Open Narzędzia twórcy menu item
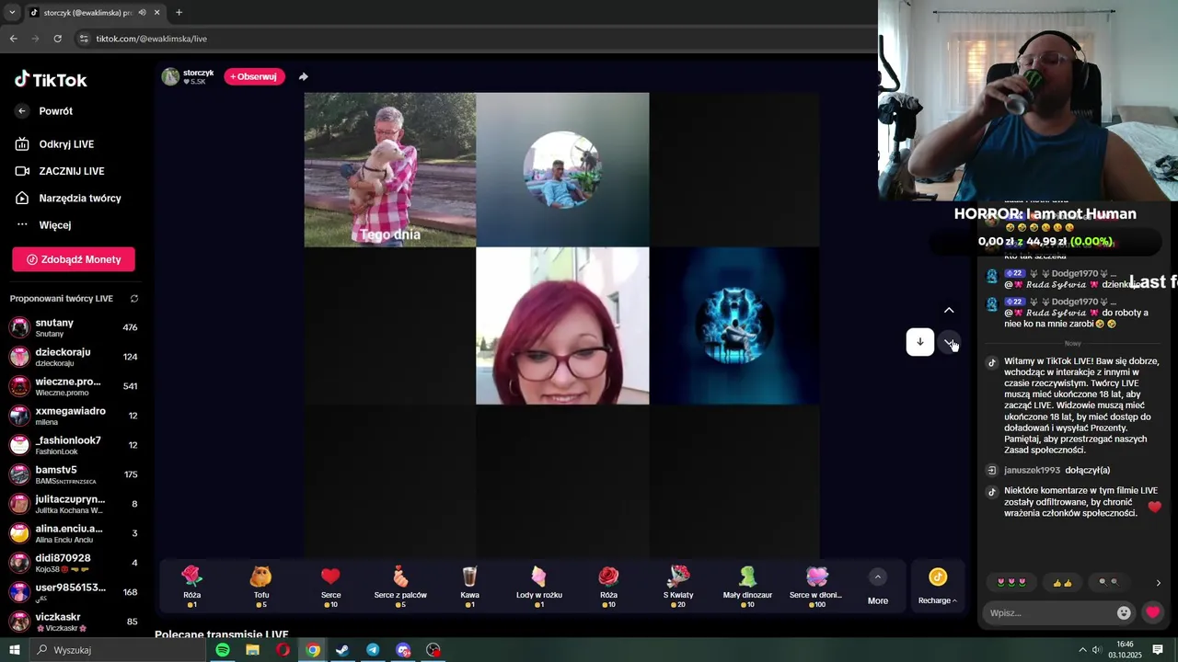 (x=68, y=198)
